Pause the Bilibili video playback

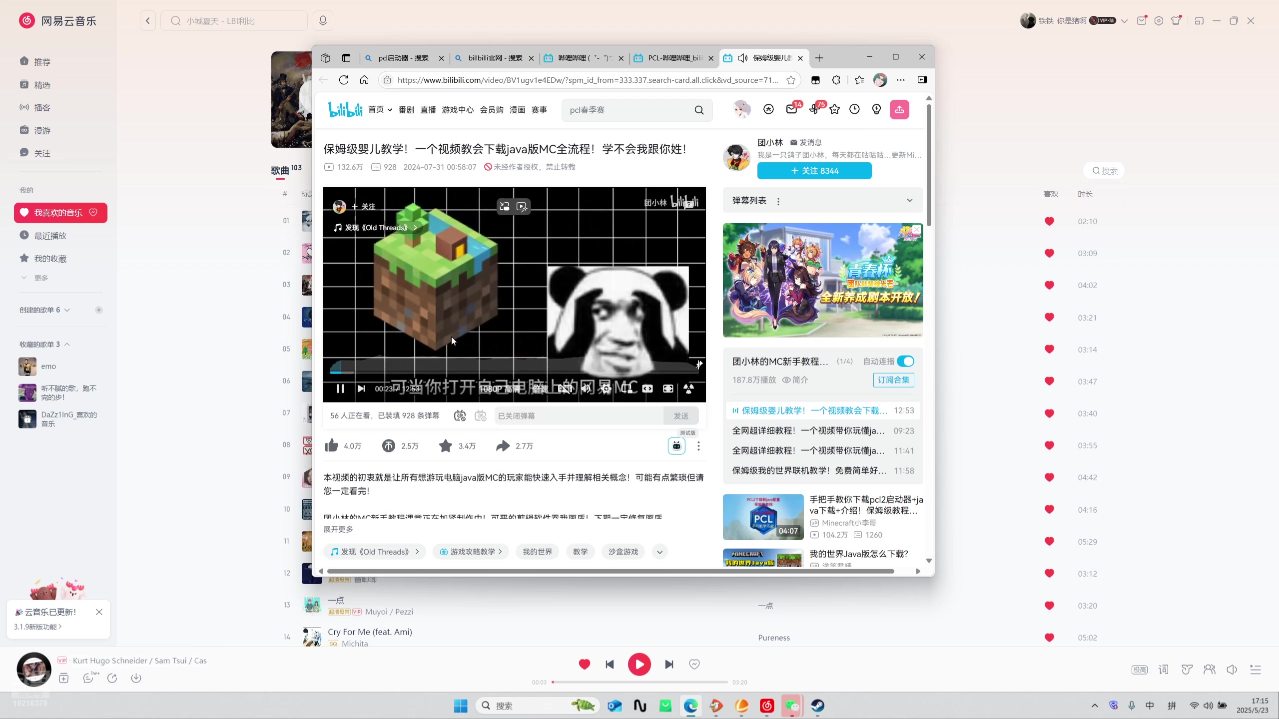(340, 388)
